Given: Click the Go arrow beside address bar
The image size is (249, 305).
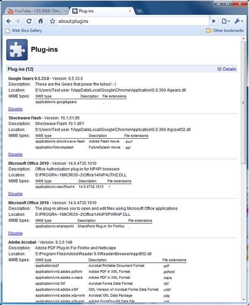Looking at the screenshot, I should point(214,21).
